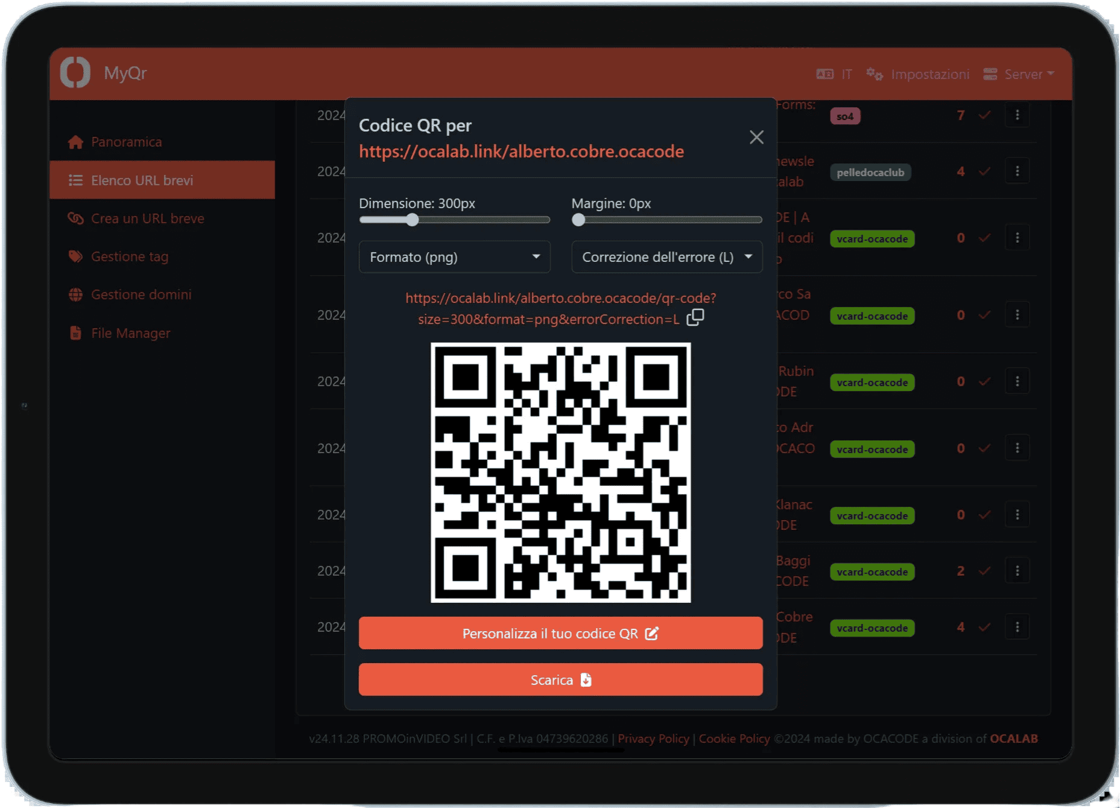Viewport: 1120px width, 808px height.
Task: Open the Privacy Policy footer link
Action: click(x=653, y=739)
